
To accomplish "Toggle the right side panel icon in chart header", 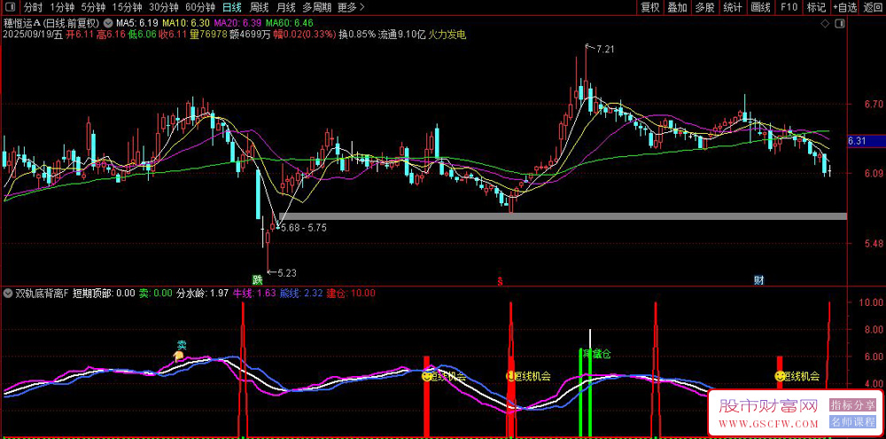I will point(840,23).
